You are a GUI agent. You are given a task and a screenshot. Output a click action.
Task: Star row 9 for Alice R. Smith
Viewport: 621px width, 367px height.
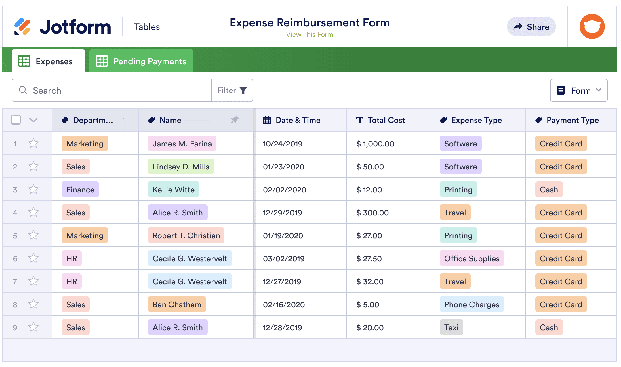coord(33,327)
